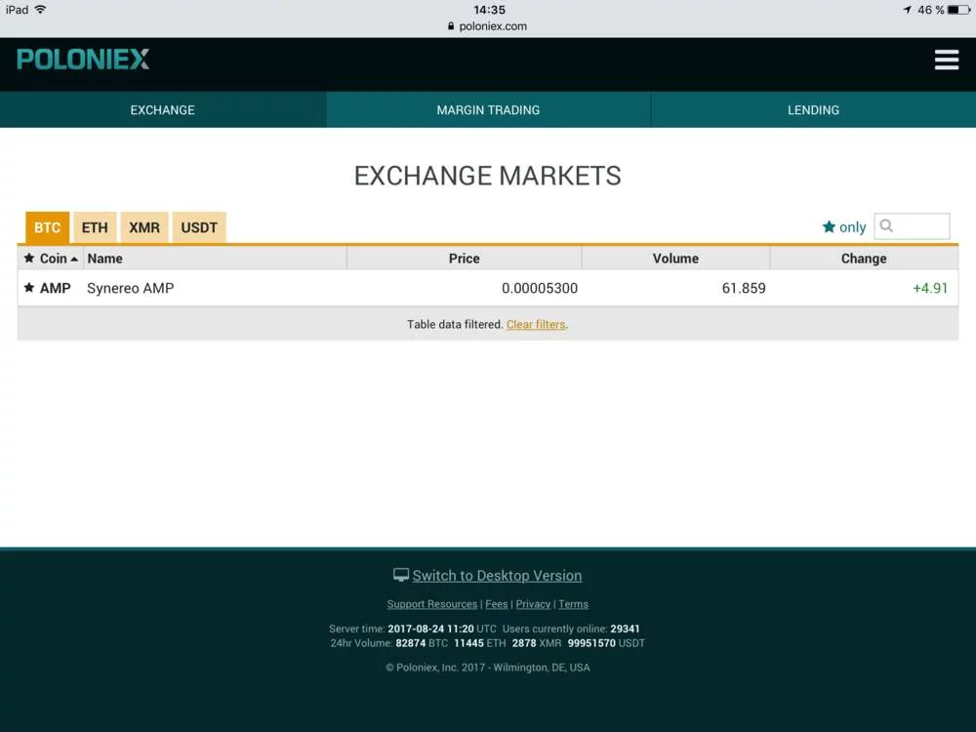Sort by Price column header
976x732 pixels.
coord(465,258)
